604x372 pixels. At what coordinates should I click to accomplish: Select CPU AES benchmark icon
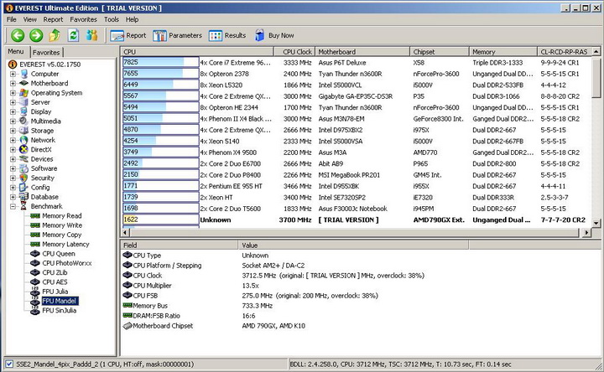click(x=35, y=282)
